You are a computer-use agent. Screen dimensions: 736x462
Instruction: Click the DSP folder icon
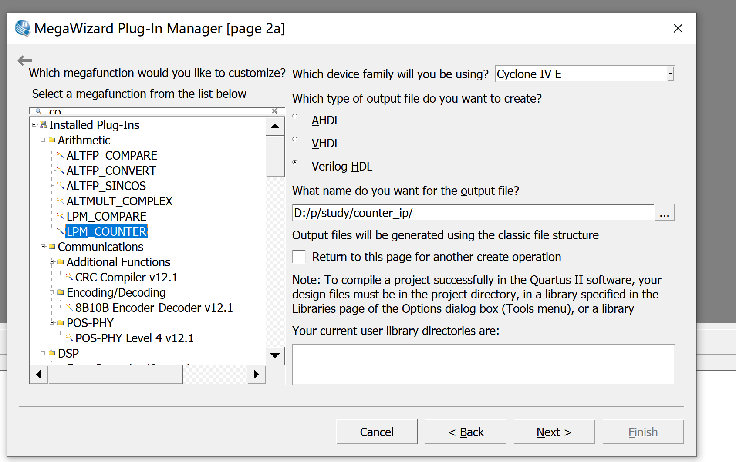52,353
